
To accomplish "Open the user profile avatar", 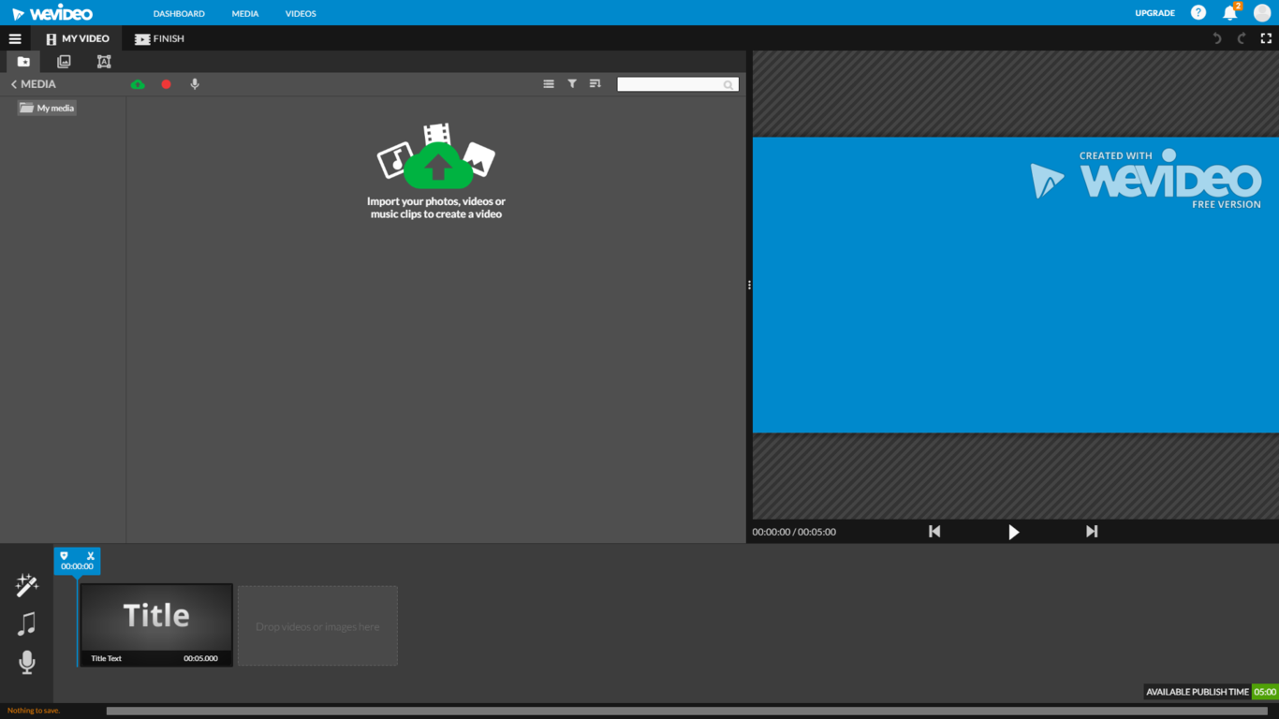I will point(1262,13).
